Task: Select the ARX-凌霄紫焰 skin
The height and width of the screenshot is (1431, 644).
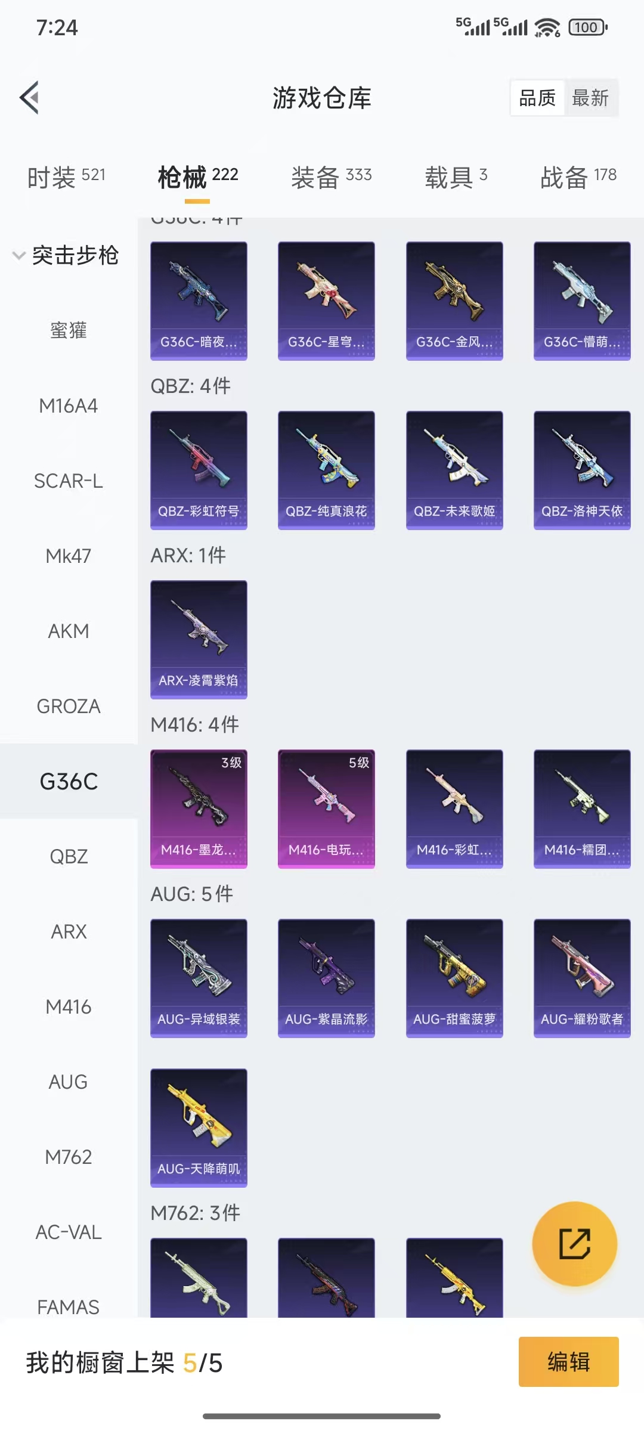Action: click(199, 639)
